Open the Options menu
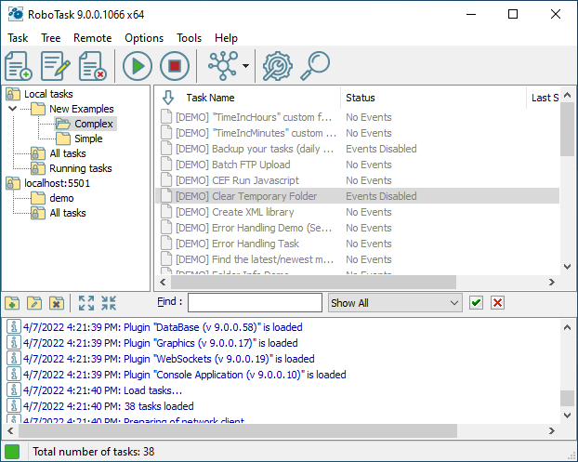This screenshot has width=578, height=462. pyautogui.click(x=144, y=38)
